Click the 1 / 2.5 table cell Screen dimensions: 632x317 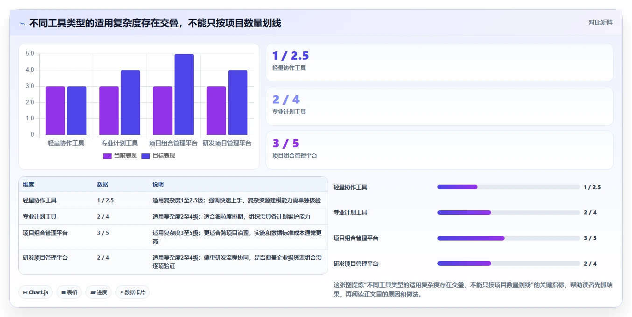[105, 200]
